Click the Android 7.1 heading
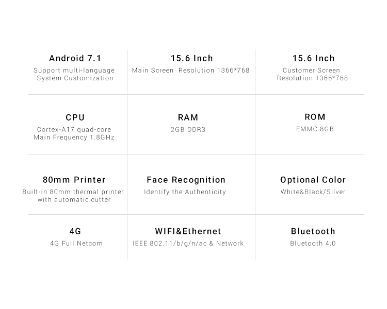387x309 pixels. point(75,58)
